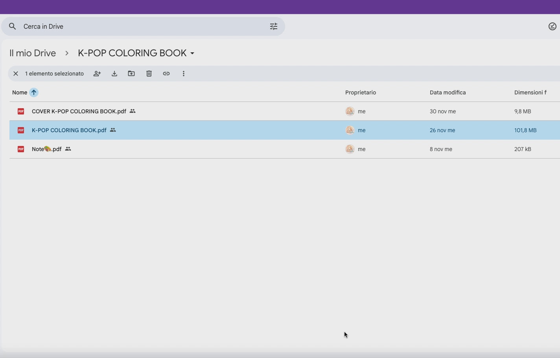
Task: Click the Data modifica column header
Action: click(x=448, y=92)
